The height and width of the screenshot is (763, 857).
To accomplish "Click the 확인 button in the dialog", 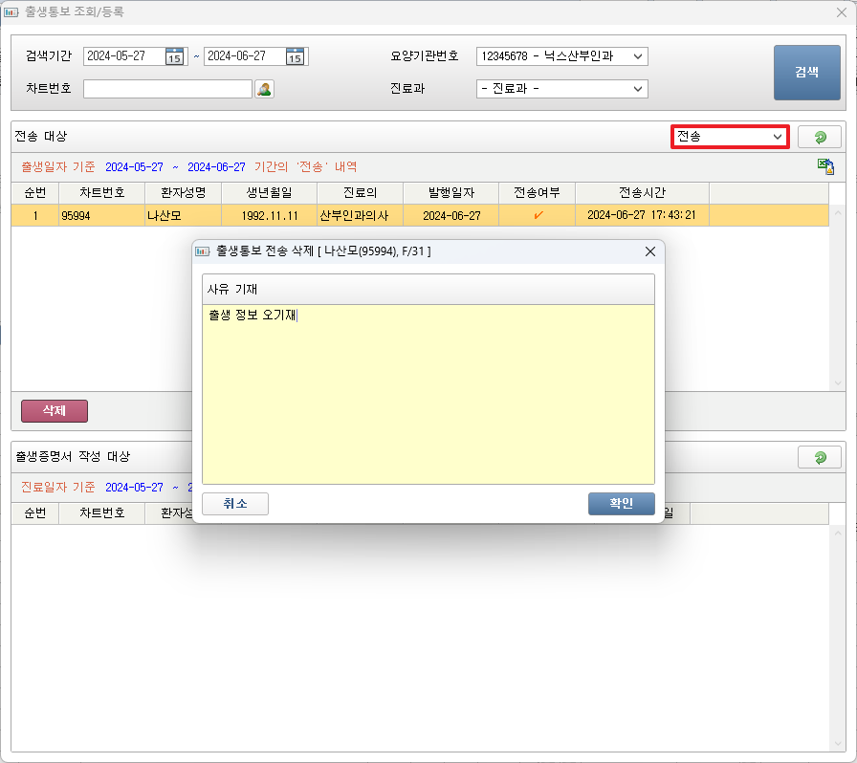I will pyautogui.click(x=621, y=504).
